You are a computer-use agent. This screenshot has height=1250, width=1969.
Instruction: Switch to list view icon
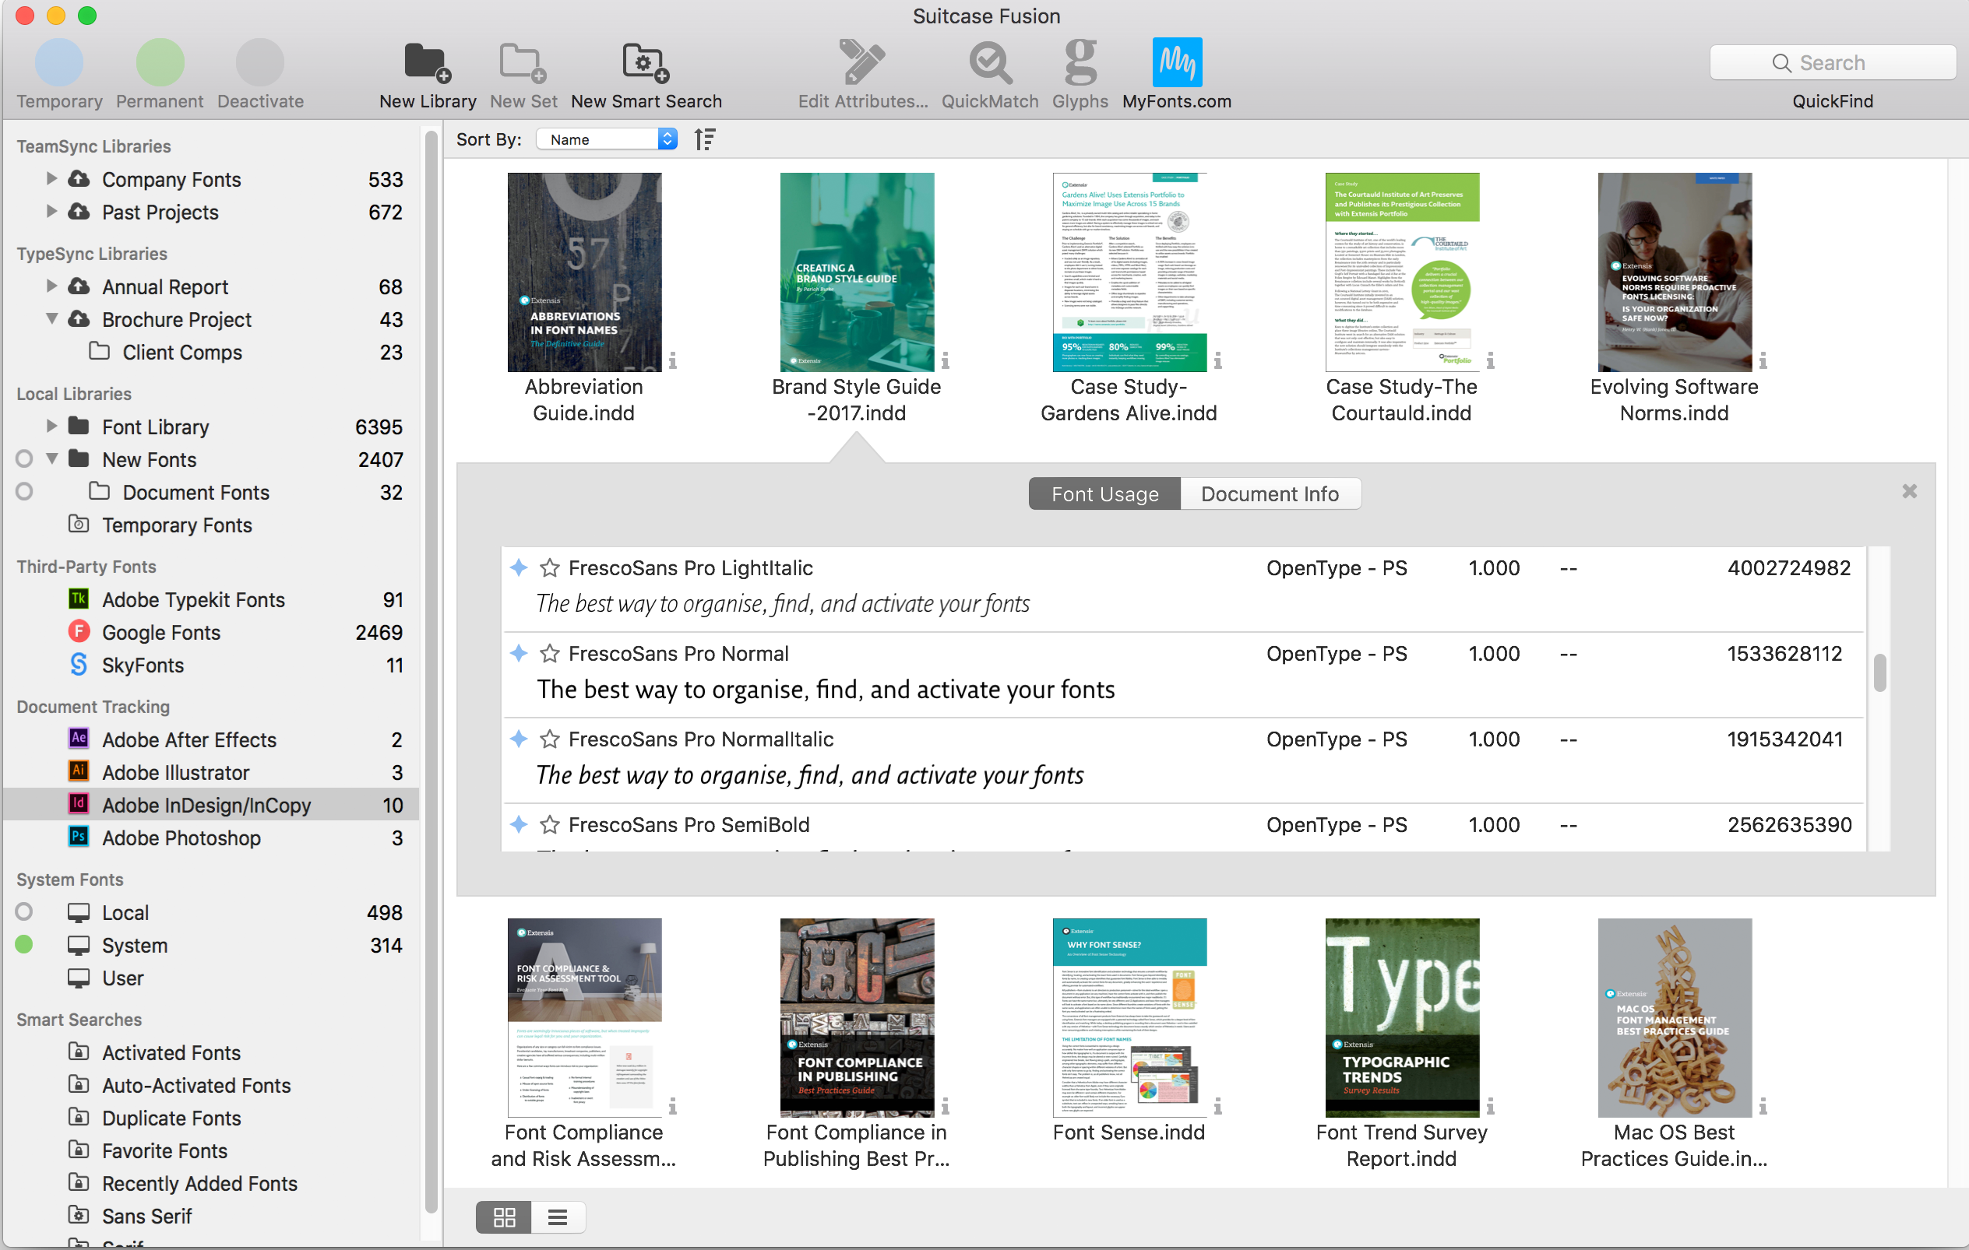pos(558,1217)
